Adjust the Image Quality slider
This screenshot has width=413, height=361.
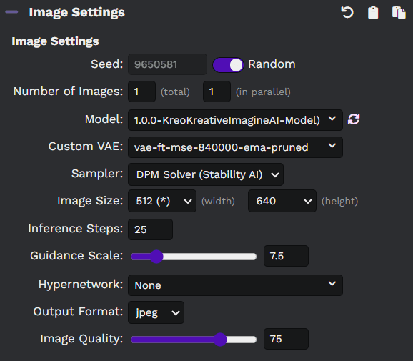[x=194, y=340]
